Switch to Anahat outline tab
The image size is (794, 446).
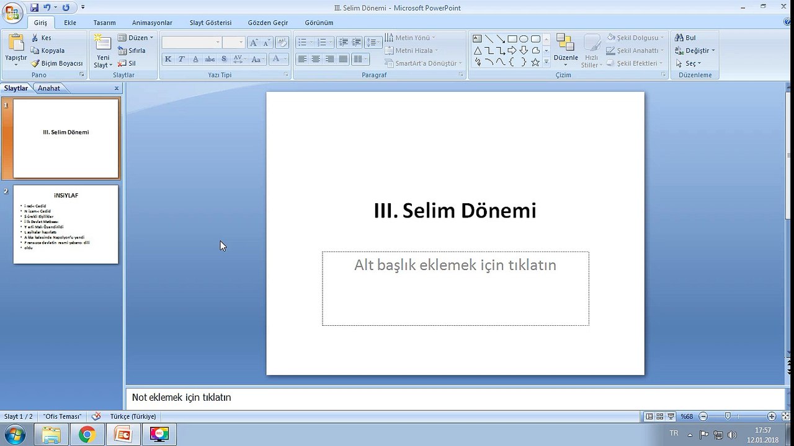click(49, 89)
